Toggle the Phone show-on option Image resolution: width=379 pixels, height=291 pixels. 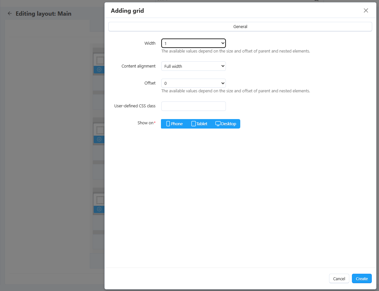click(174, 124)
